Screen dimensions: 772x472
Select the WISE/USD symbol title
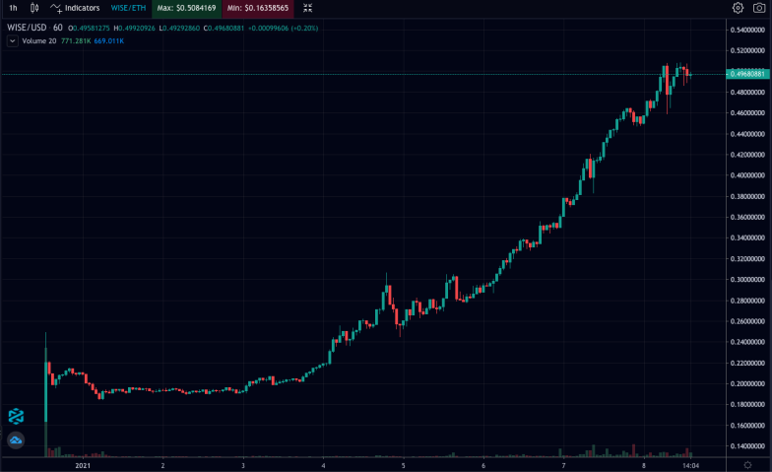click(27, 28)
